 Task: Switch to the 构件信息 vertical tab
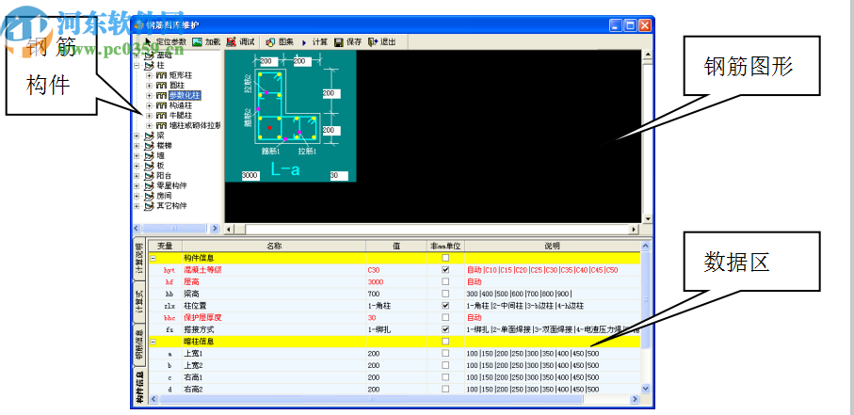click(139, 387)
